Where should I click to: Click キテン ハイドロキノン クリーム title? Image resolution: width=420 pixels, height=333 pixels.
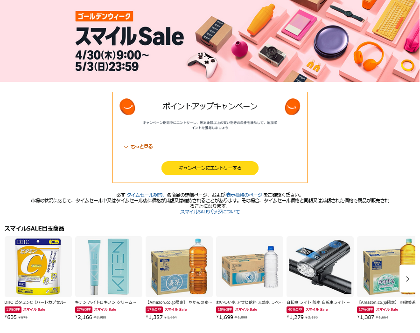coord(105,302)
